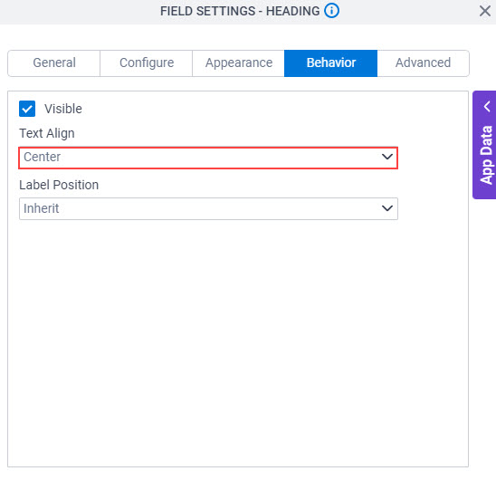Select the Behavior tab
The height and width of the screenshot is (490, 496).
point(331,63)
